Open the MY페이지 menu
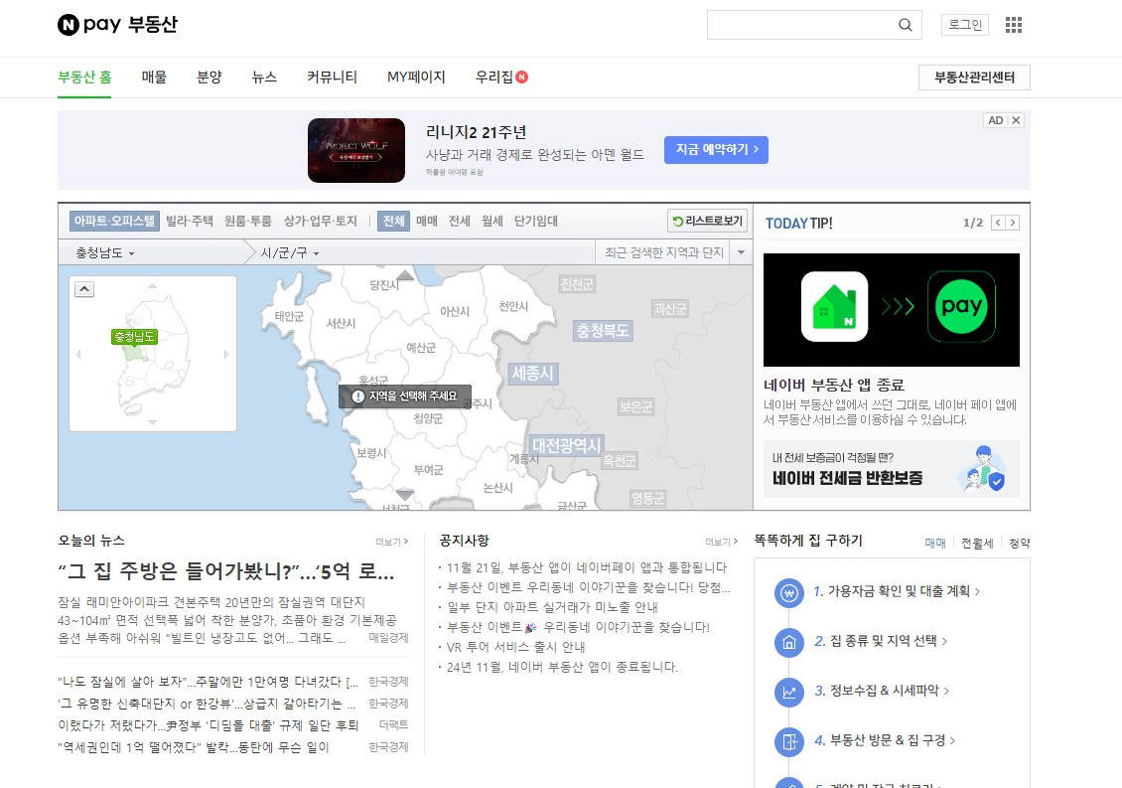Viewport: 1122px width, 788px height. pos(416,77)
